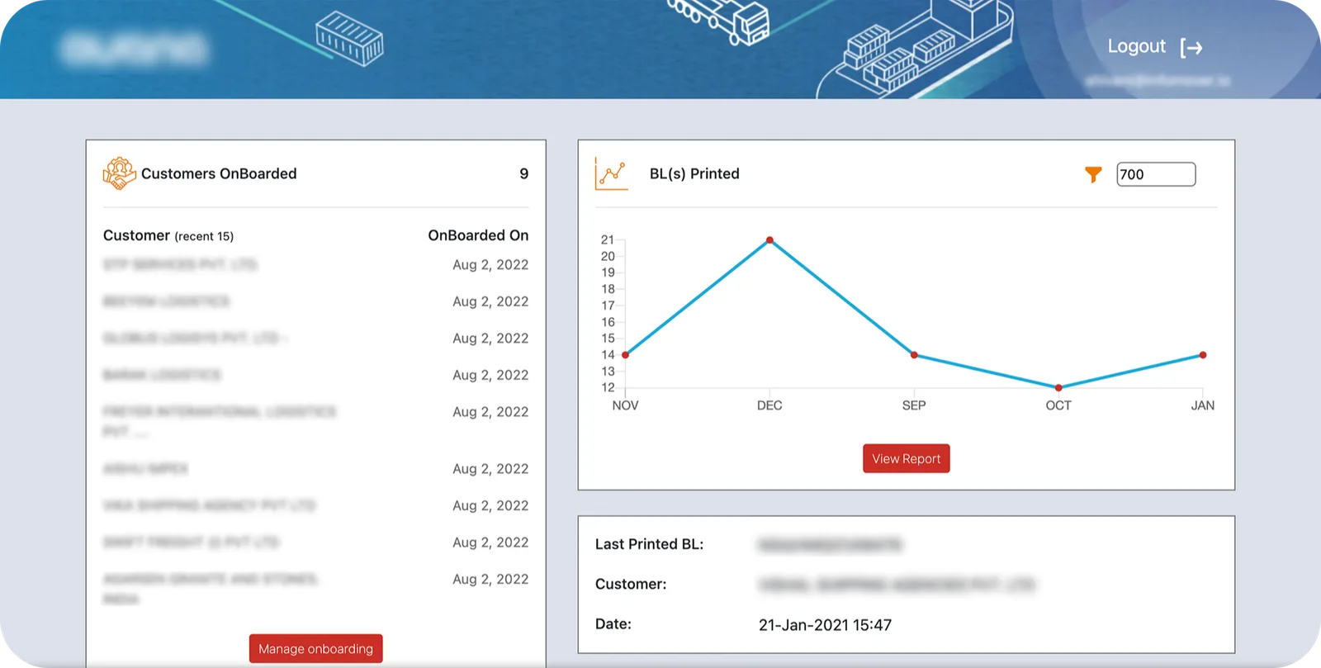Click the OnBoarded On column header
This screenshot has height=668, width=1321.
(478, 235)
